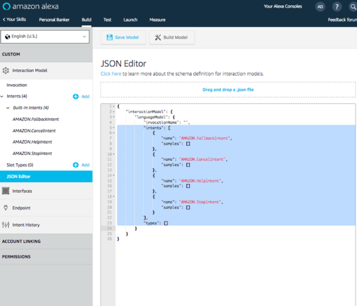Click the plus icon next to Slot Types
This screenshot has width=357, height=306.
click(76, 165)
